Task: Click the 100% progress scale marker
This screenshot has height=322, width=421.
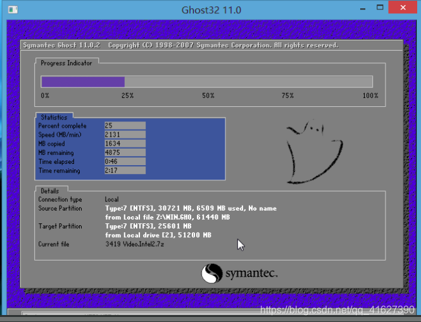Action: (370, 96)
